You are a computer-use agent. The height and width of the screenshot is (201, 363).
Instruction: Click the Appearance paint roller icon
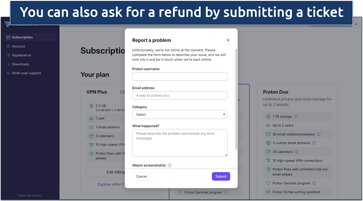pyautogui.click(x=8, y=55)
